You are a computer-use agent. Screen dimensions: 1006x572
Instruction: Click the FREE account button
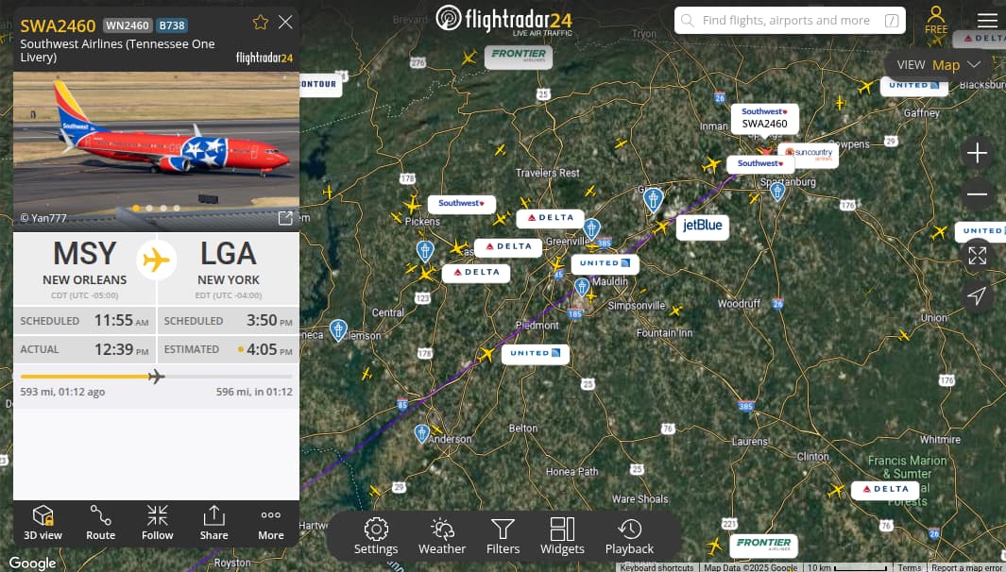point(936,20)
